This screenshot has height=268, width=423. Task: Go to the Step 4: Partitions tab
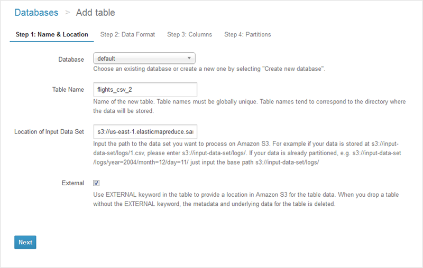pos(247,35)
